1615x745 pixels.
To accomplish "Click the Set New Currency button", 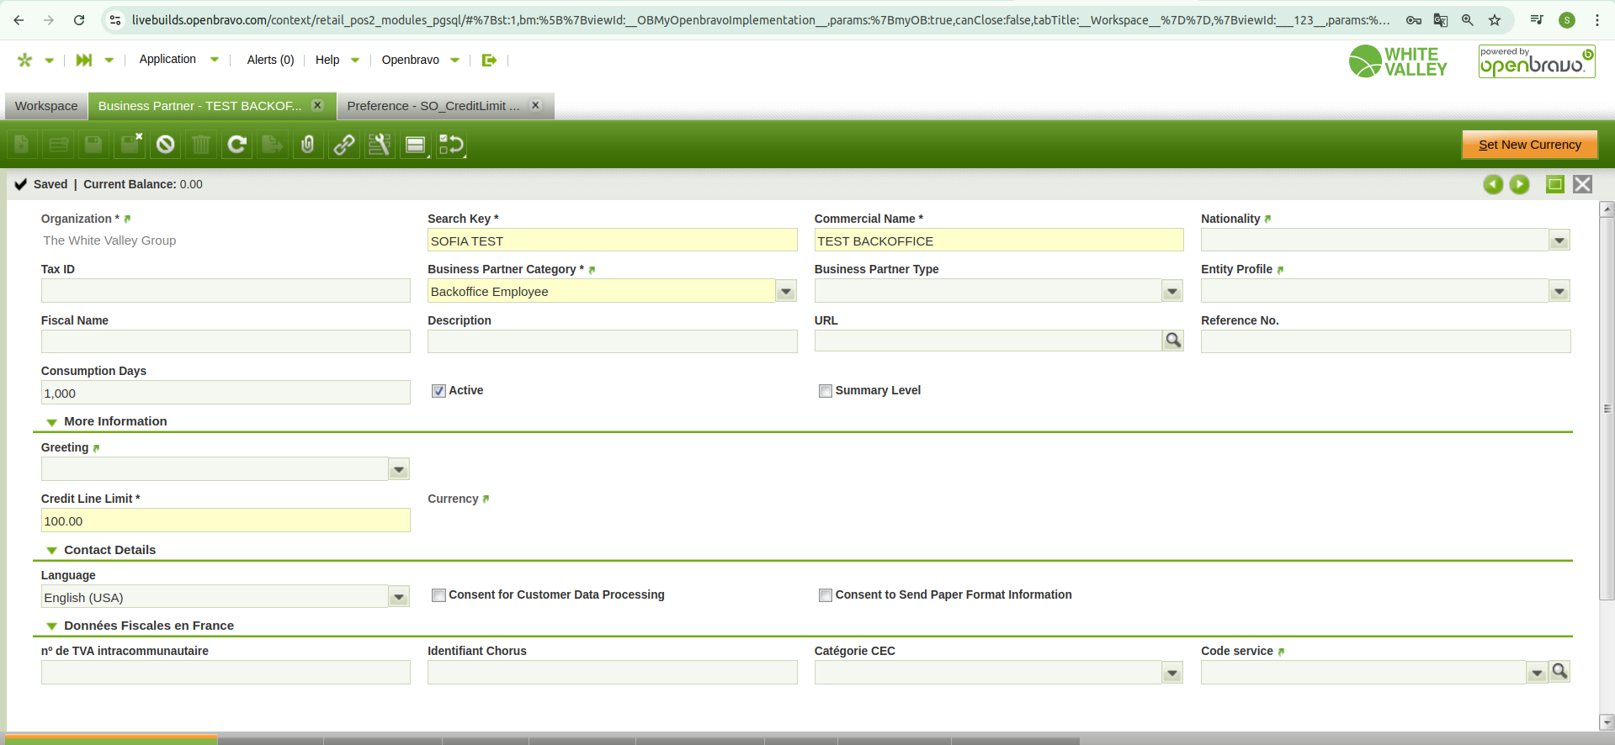I will pyautogui.click(x=1529, y=145).
